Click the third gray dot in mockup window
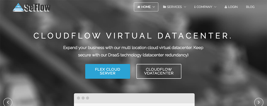 click(87, 98)
